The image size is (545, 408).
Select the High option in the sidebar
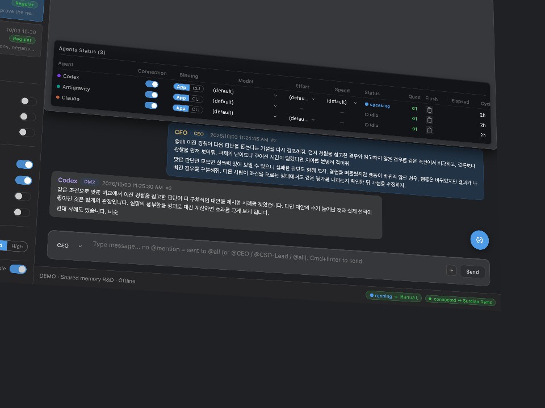click(x=17, y=246)
